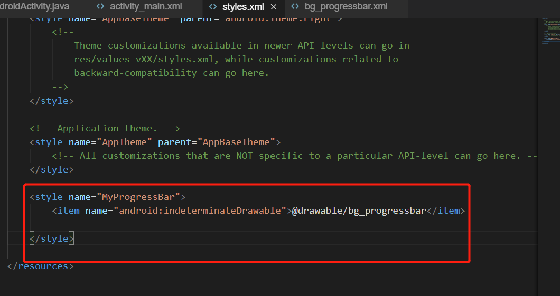560x296 pixels.
Task: Click the "backward-compatibility can go here." comment line
Action: tap(171, 73)
